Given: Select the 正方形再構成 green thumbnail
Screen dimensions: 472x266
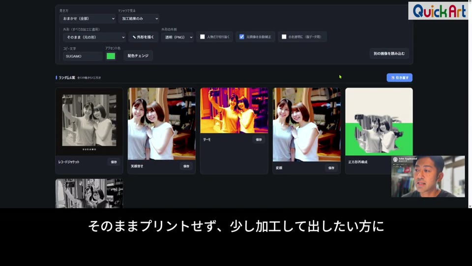Looking at the screenshot, I should (x=379, y=122).
